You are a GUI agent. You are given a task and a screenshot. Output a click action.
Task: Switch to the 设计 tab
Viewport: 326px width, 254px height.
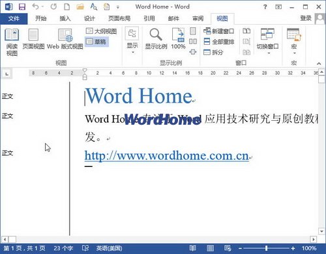click(x=89, y=19)
